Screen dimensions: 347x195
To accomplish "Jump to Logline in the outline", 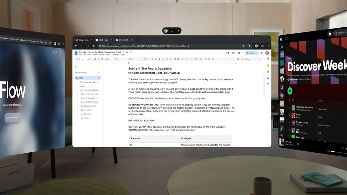I will tap(82, 86).
